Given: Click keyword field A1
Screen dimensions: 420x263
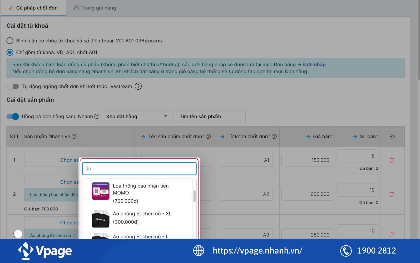Looking at the screenshot, I should pyautogui.click(x=247, y=160).
